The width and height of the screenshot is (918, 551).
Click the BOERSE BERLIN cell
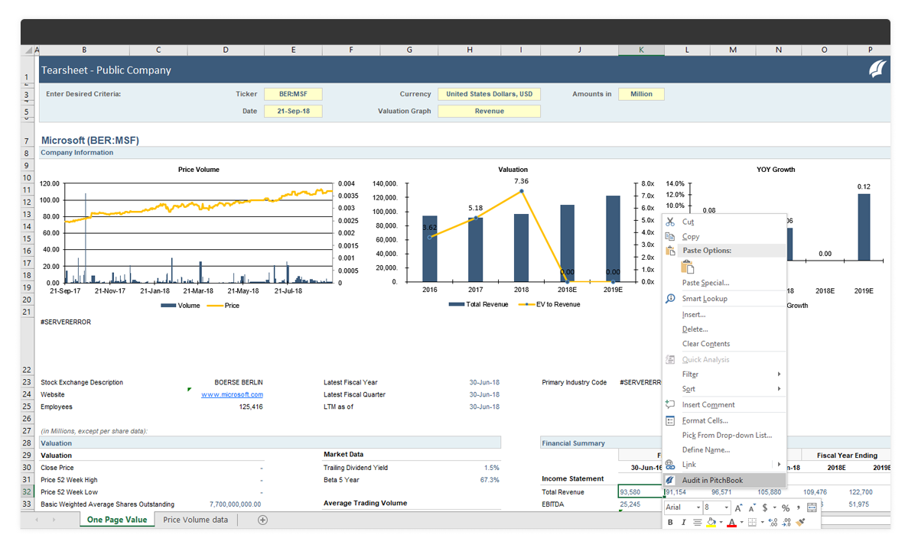point(239,382)
